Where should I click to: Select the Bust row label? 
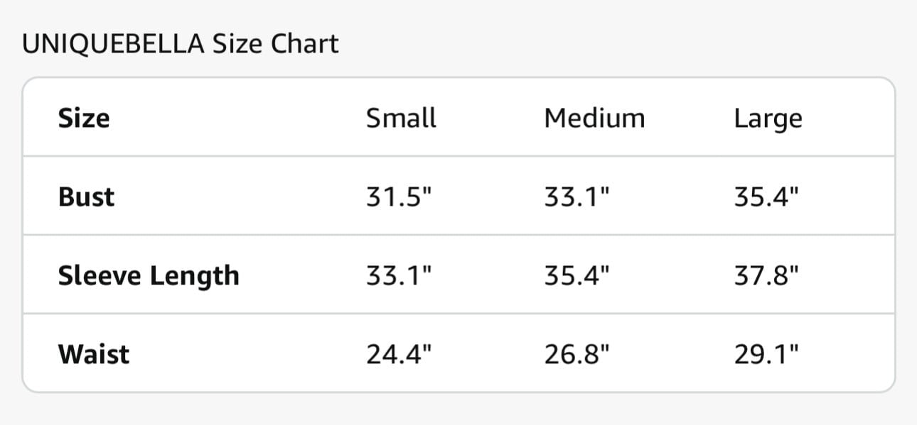(86, 197)
